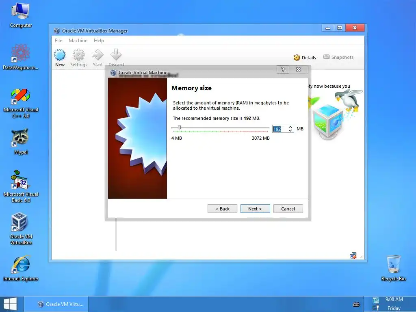The image size is (416, 312).
Task: Click the network tray icon in taskbar
Action: [x=376, y=308]
